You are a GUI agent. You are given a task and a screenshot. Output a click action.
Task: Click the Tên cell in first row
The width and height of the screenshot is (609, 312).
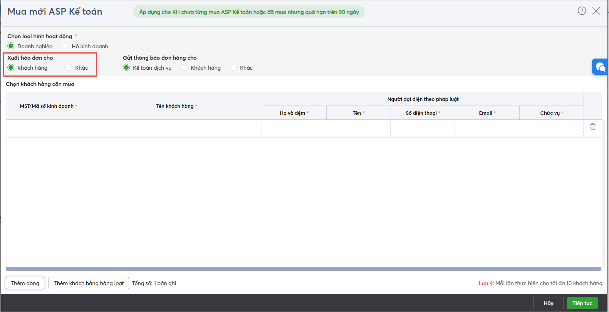[358, 128]
